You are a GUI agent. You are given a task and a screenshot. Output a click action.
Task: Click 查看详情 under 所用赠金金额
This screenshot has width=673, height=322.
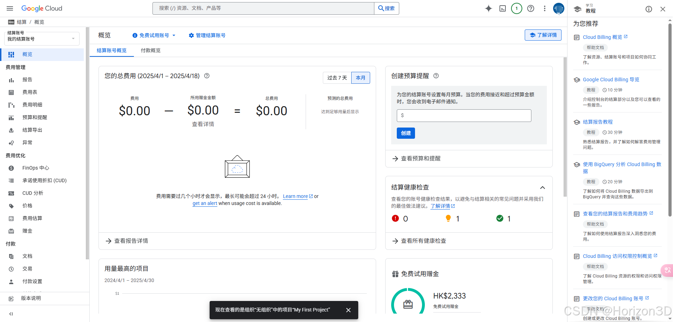click(203, 124)
